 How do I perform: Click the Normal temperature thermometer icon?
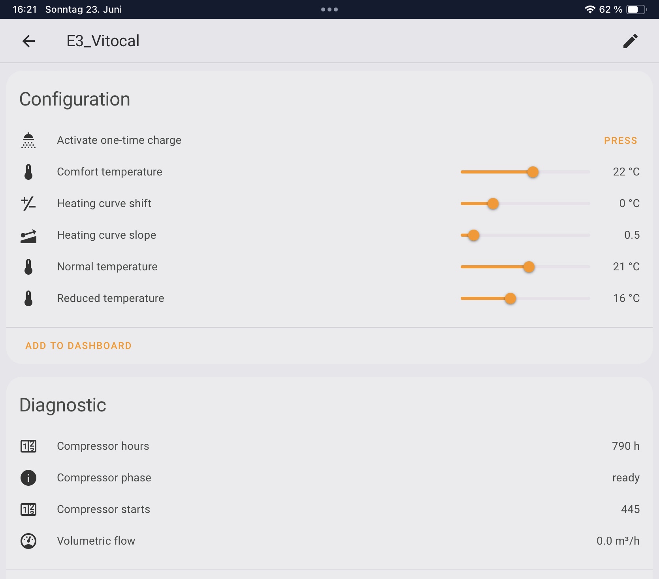tap(28, 267)
